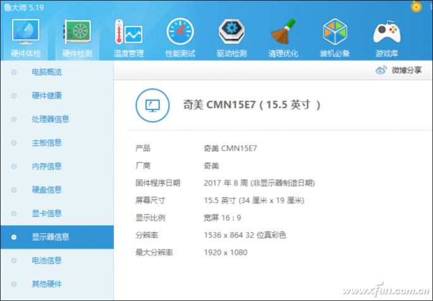Select the highlighted 显示器信息 item
This screenshot has height=301, width=433.
point(57,237)
